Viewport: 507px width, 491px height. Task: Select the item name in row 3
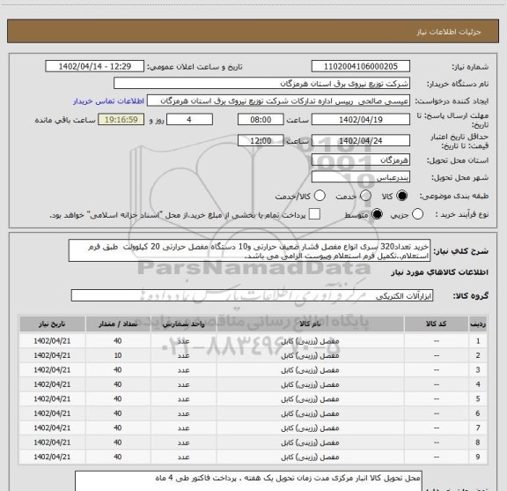[x=310, y=370]
